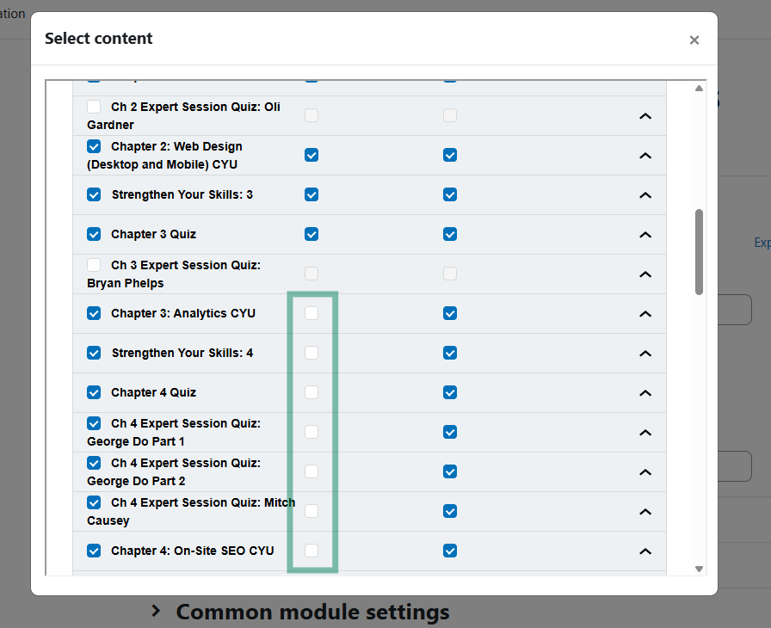Collapse Chapter 4: On-Site SEO CYU chevron
771x628 pixels.
click(x=645, y=551)
